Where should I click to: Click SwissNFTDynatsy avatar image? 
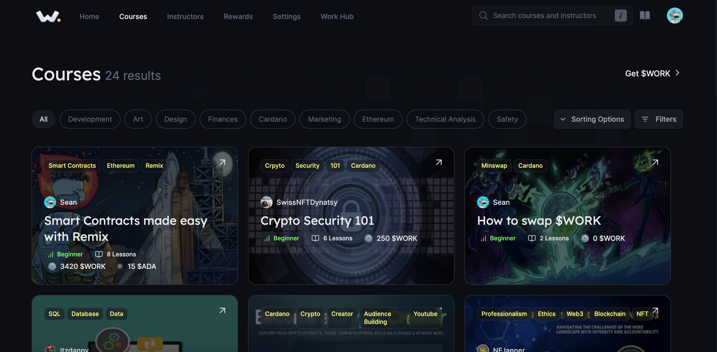click(266, 202)
